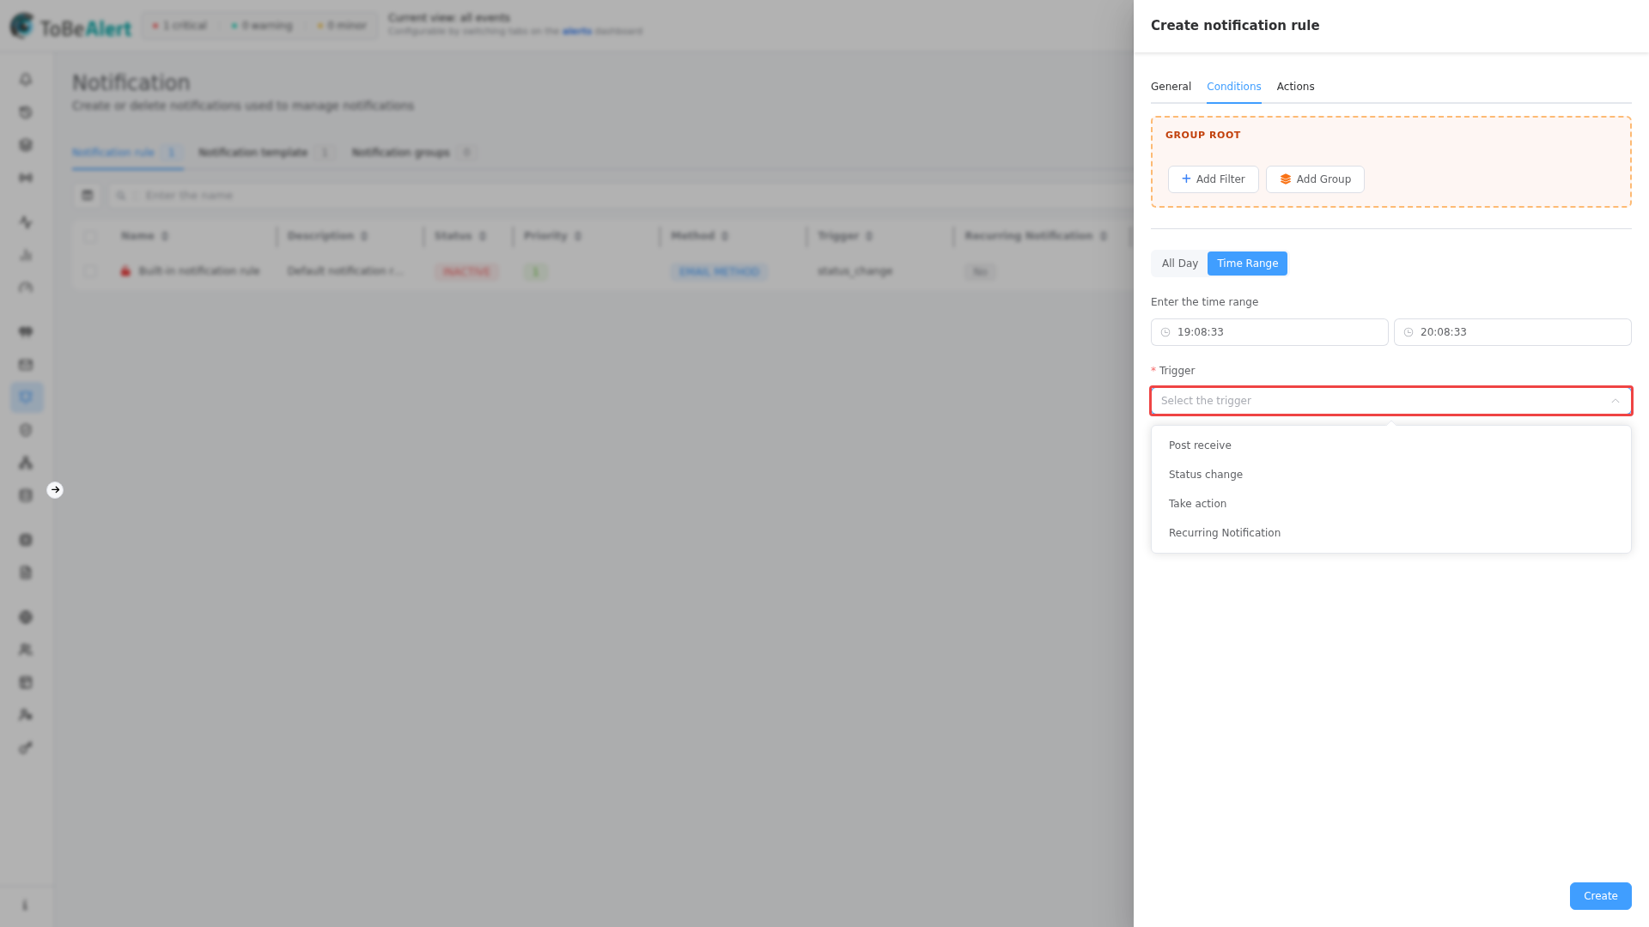Click the 1 critical alert badge
Viewport: 1649px width, 927px height.
tap(180, 26)
